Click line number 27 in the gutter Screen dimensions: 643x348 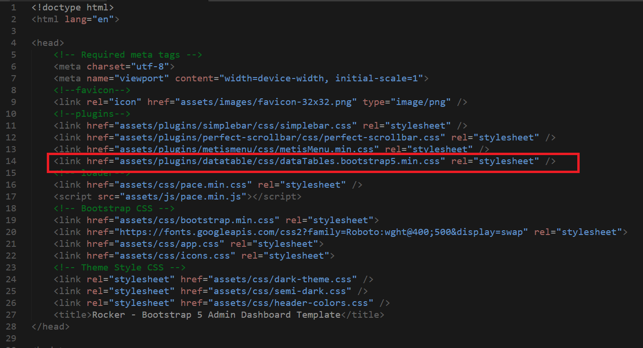(11, 315)
